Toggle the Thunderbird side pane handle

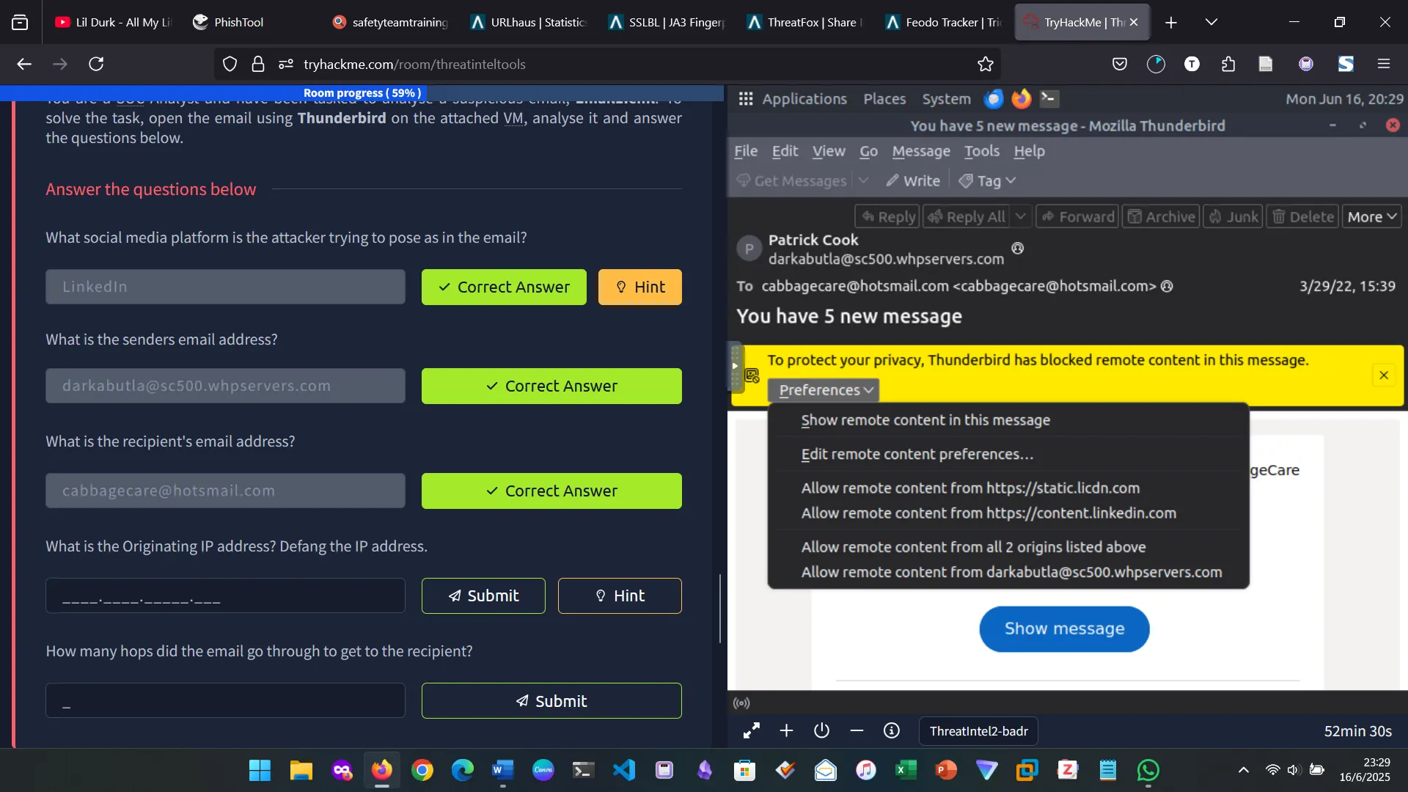[735, 365]
